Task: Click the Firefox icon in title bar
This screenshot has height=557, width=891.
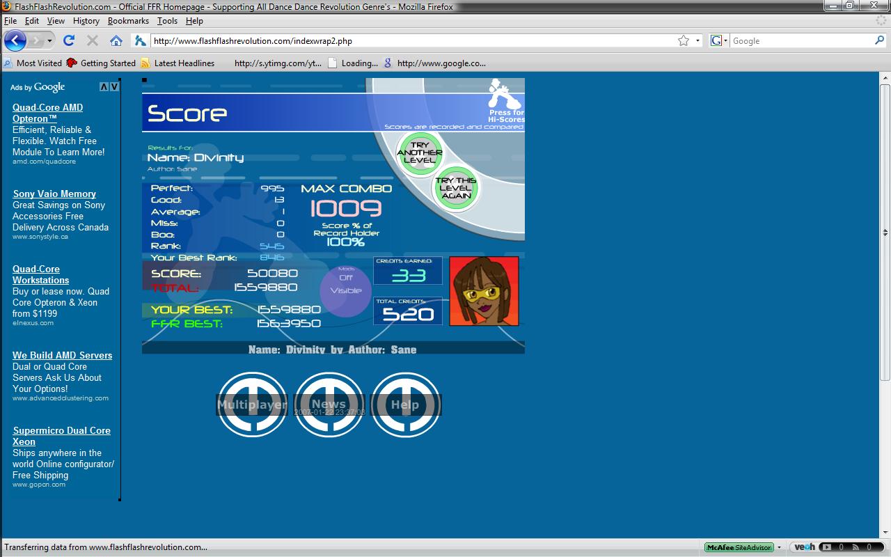Action: (x=7, y=6)
